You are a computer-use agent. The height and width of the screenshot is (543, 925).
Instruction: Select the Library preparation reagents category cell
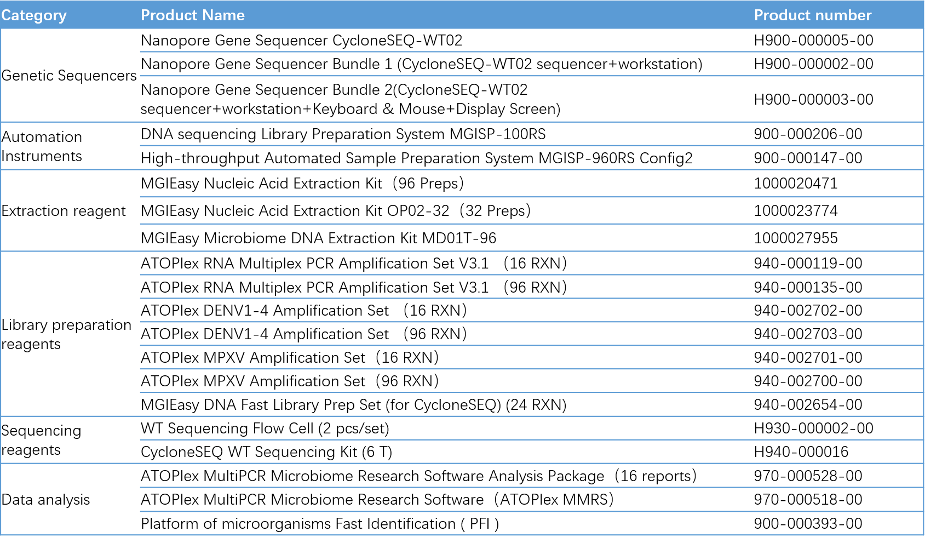[x=66, y=334]
